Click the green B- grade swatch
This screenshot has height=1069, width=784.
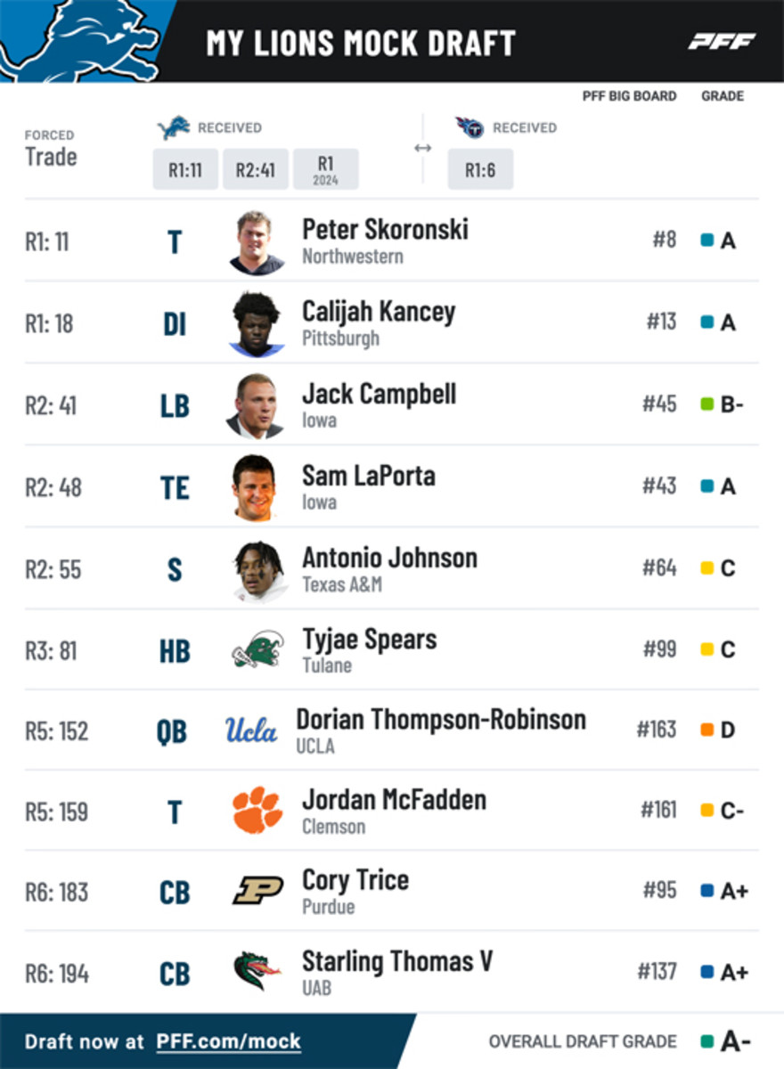click(x=707, y=404)
